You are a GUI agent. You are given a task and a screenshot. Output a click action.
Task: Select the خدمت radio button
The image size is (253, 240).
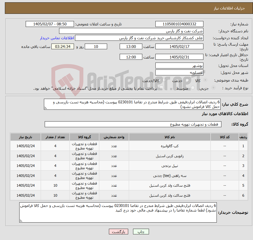pos(187,80)
